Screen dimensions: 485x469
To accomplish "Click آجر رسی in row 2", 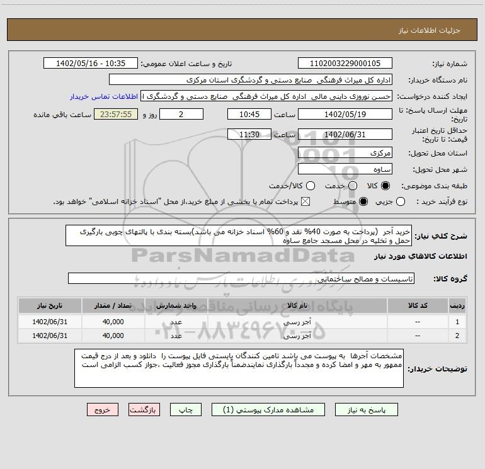I will (x=297, y=336).
